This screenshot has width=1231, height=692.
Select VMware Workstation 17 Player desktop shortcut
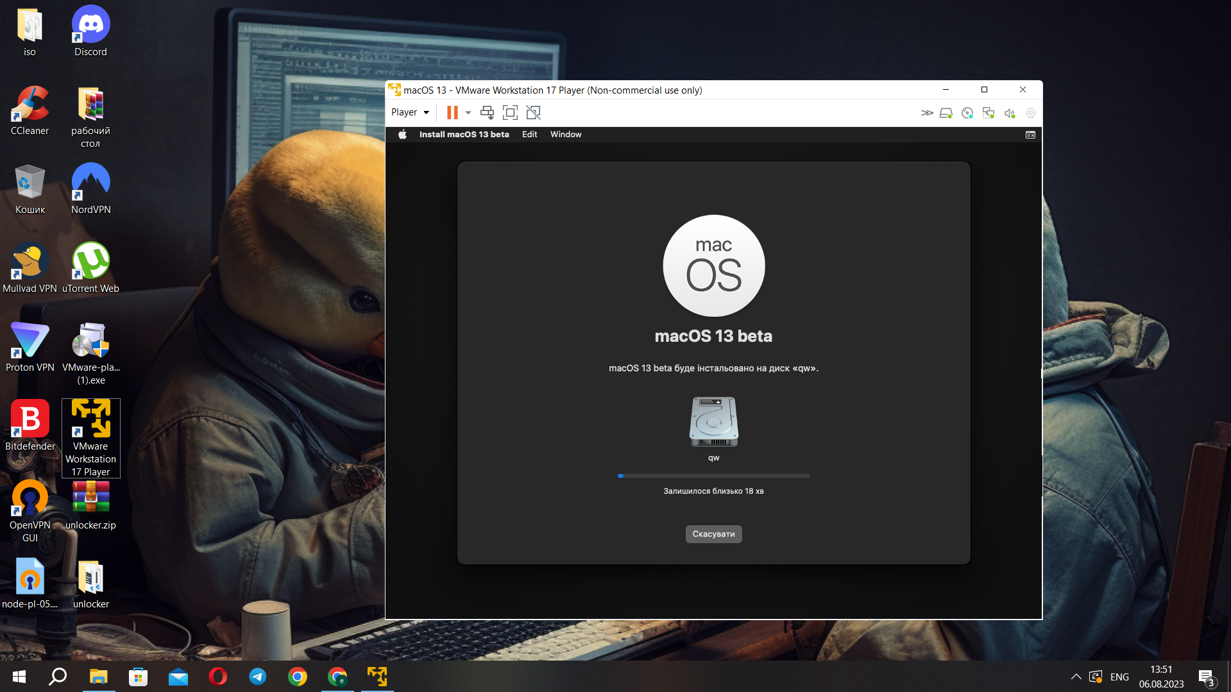[90, 439]
